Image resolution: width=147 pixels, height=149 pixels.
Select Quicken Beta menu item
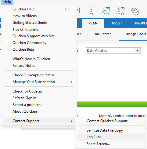39,49
